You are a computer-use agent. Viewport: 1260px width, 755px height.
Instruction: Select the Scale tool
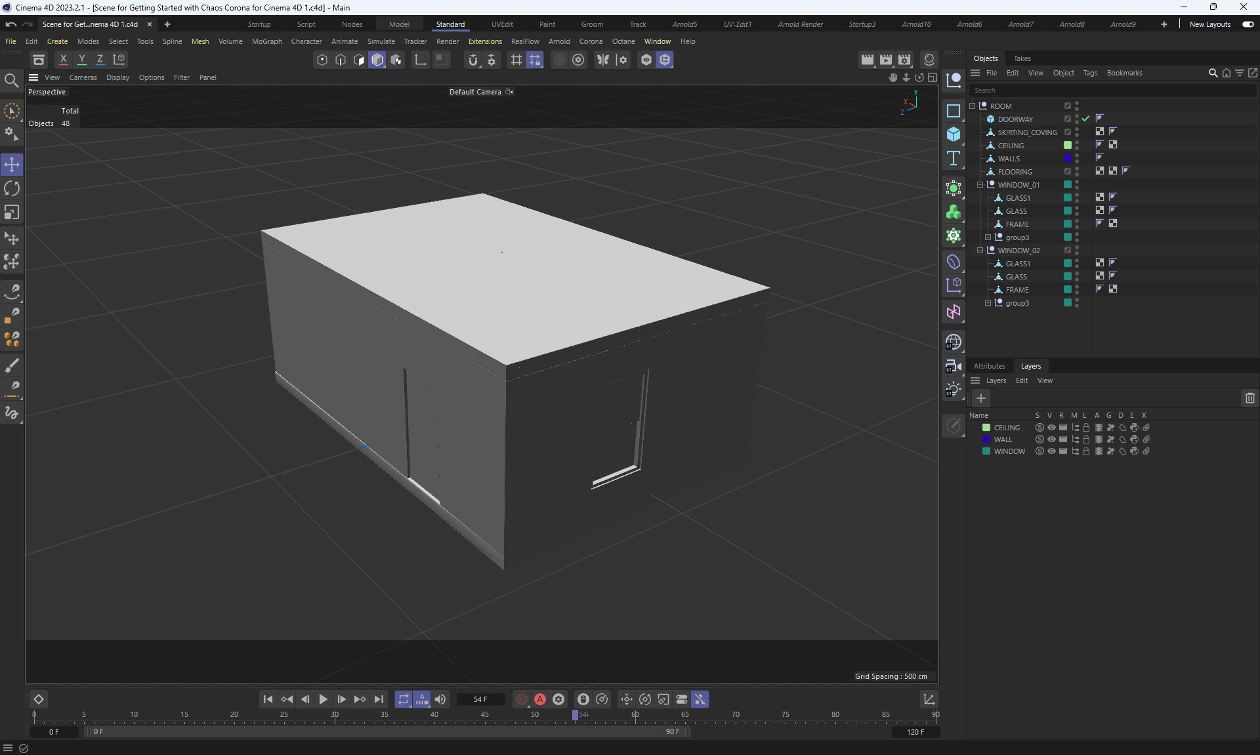[x=12, y=213]
